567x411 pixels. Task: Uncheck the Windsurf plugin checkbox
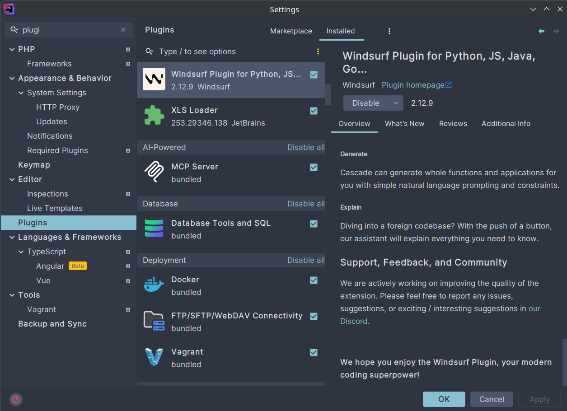[x=314, y=75]
